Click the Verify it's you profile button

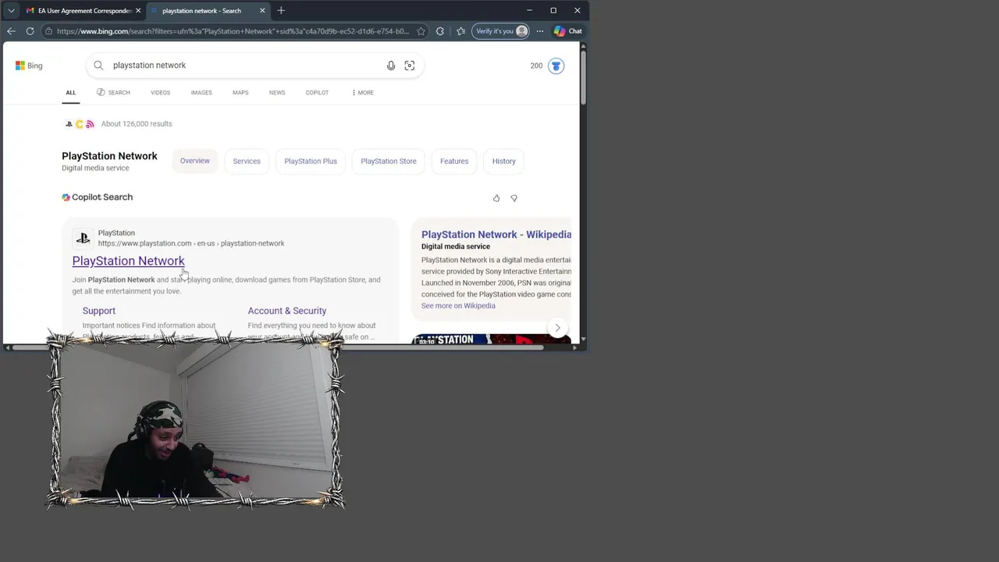(501, 31)
